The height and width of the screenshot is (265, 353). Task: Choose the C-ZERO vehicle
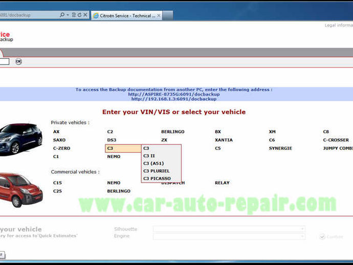point(62,148)
